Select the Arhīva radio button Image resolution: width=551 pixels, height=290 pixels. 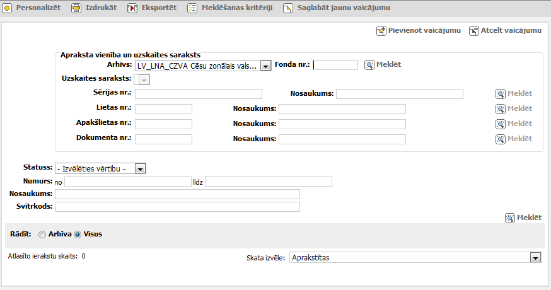tap(42, 235)
